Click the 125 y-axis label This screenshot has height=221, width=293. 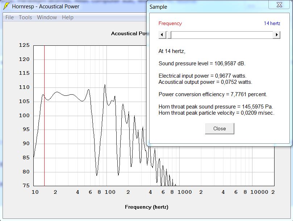(x=24, y=45)
